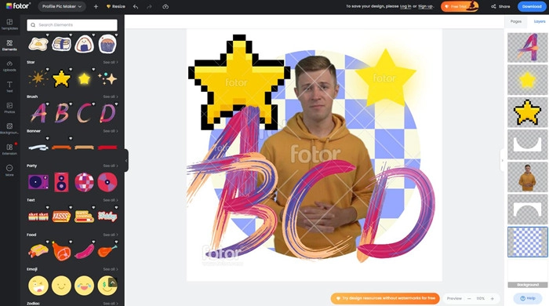The height and width of the screenshot is (306, 549).
Task: Open the Extension sidebar panel
Action: pyautogui.click(x=9, y=149)
